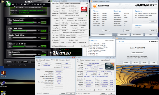The width and height of the screenshot is (159, 95).
Task: Click Save As in the 3DMark Score window
Action: [x=126, y=63]
